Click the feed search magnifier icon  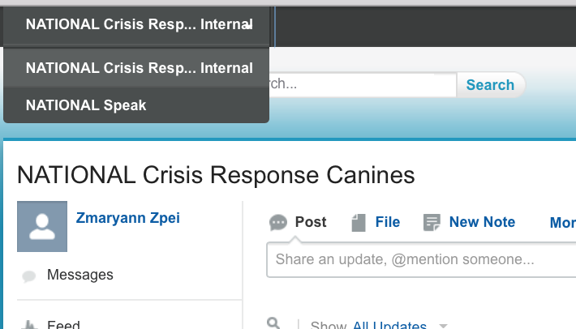pos(273,324)
